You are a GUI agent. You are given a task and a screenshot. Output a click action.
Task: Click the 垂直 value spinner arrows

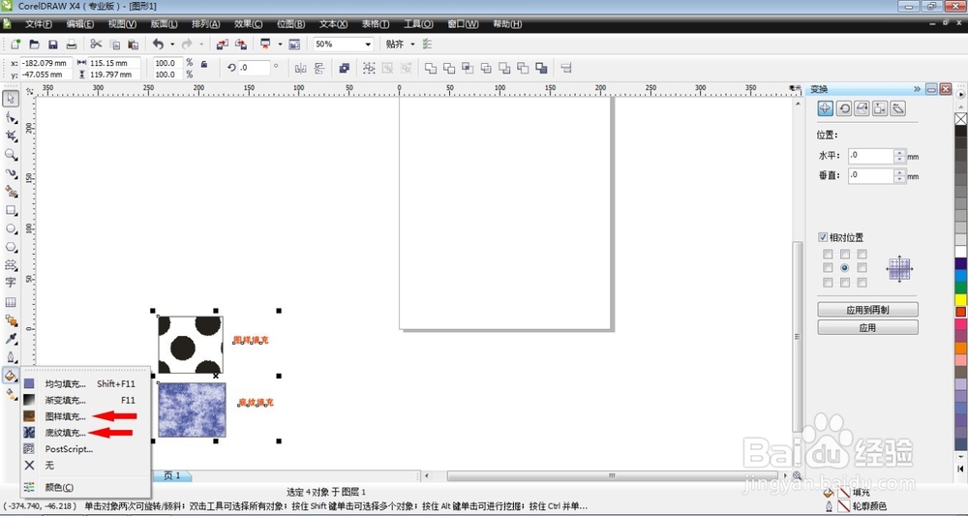(900, 175)
